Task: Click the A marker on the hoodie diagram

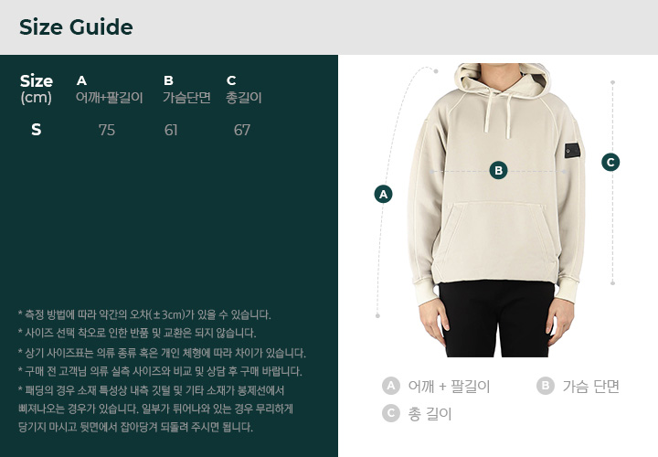Action: coord(383,195)
